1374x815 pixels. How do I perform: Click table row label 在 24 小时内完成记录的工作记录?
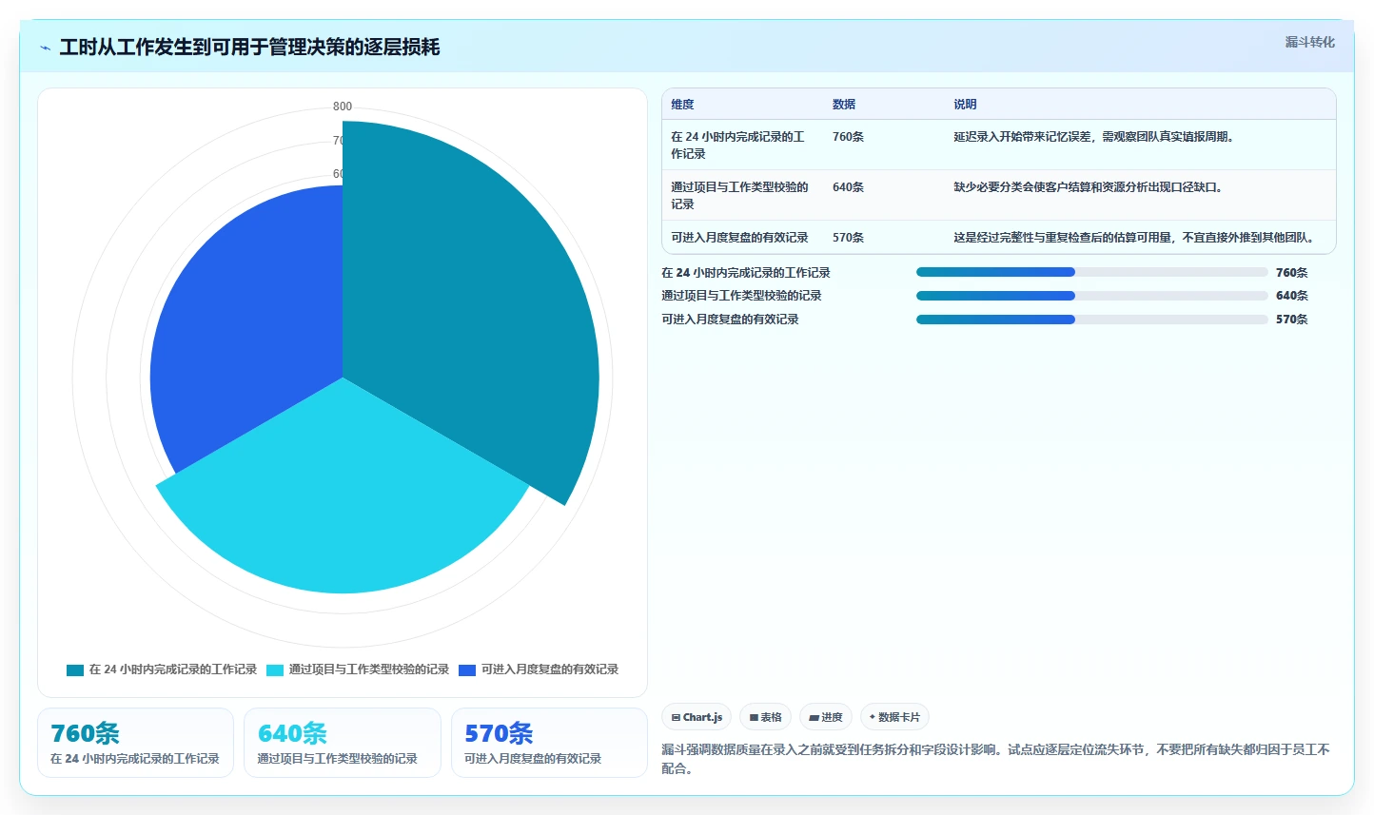point(737,146)
